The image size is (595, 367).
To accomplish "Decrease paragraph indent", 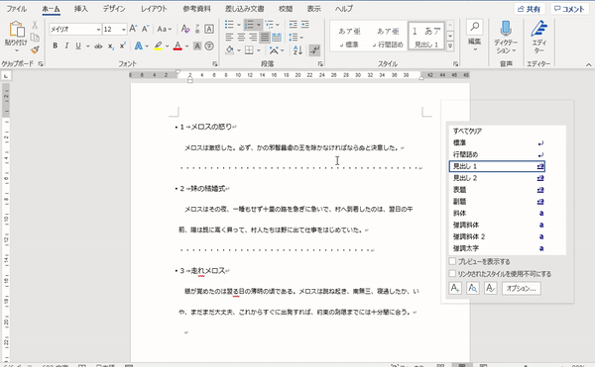I will [x=293, y=25].
